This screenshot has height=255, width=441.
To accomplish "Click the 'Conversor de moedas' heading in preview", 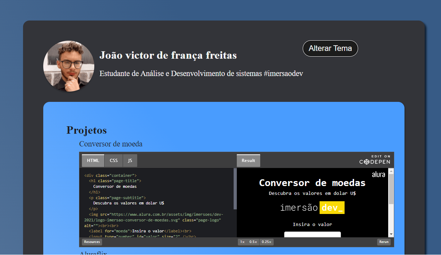I will click(x=312, y=183).
